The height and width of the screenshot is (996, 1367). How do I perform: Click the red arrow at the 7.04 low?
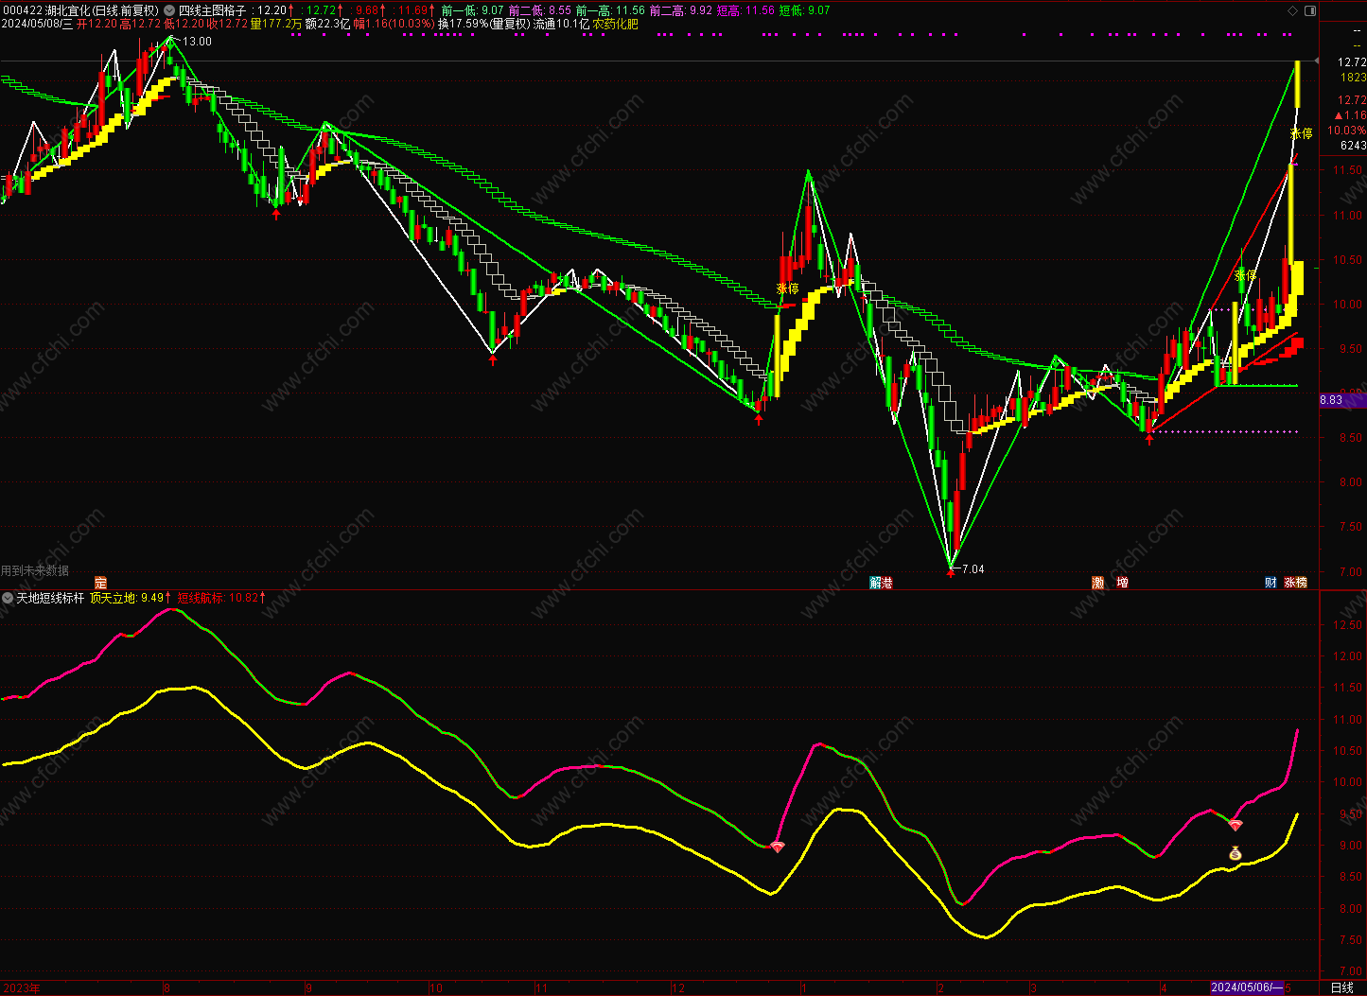951,573
